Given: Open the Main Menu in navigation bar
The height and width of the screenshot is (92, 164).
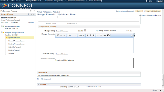Looking at the screenshot, I should 16,1.
